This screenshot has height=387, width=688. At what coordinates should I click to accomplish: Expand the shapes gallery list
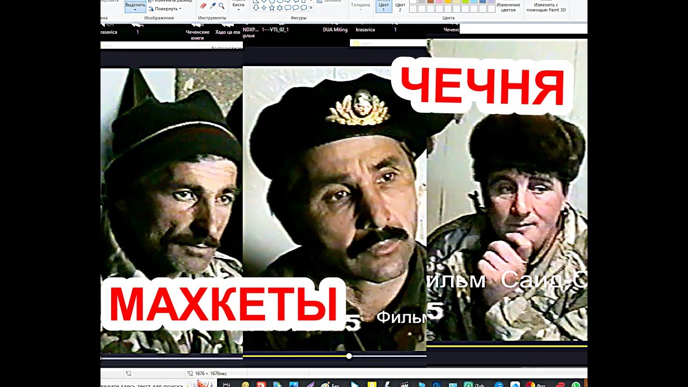coord(311,8)
